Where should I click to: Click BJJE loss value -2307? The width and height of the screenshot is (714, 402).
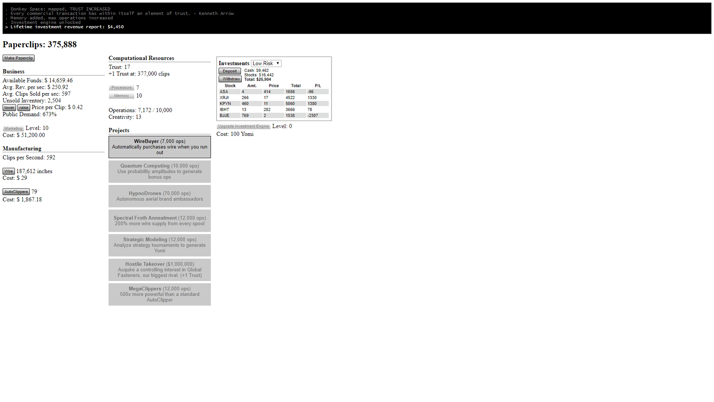313,115
